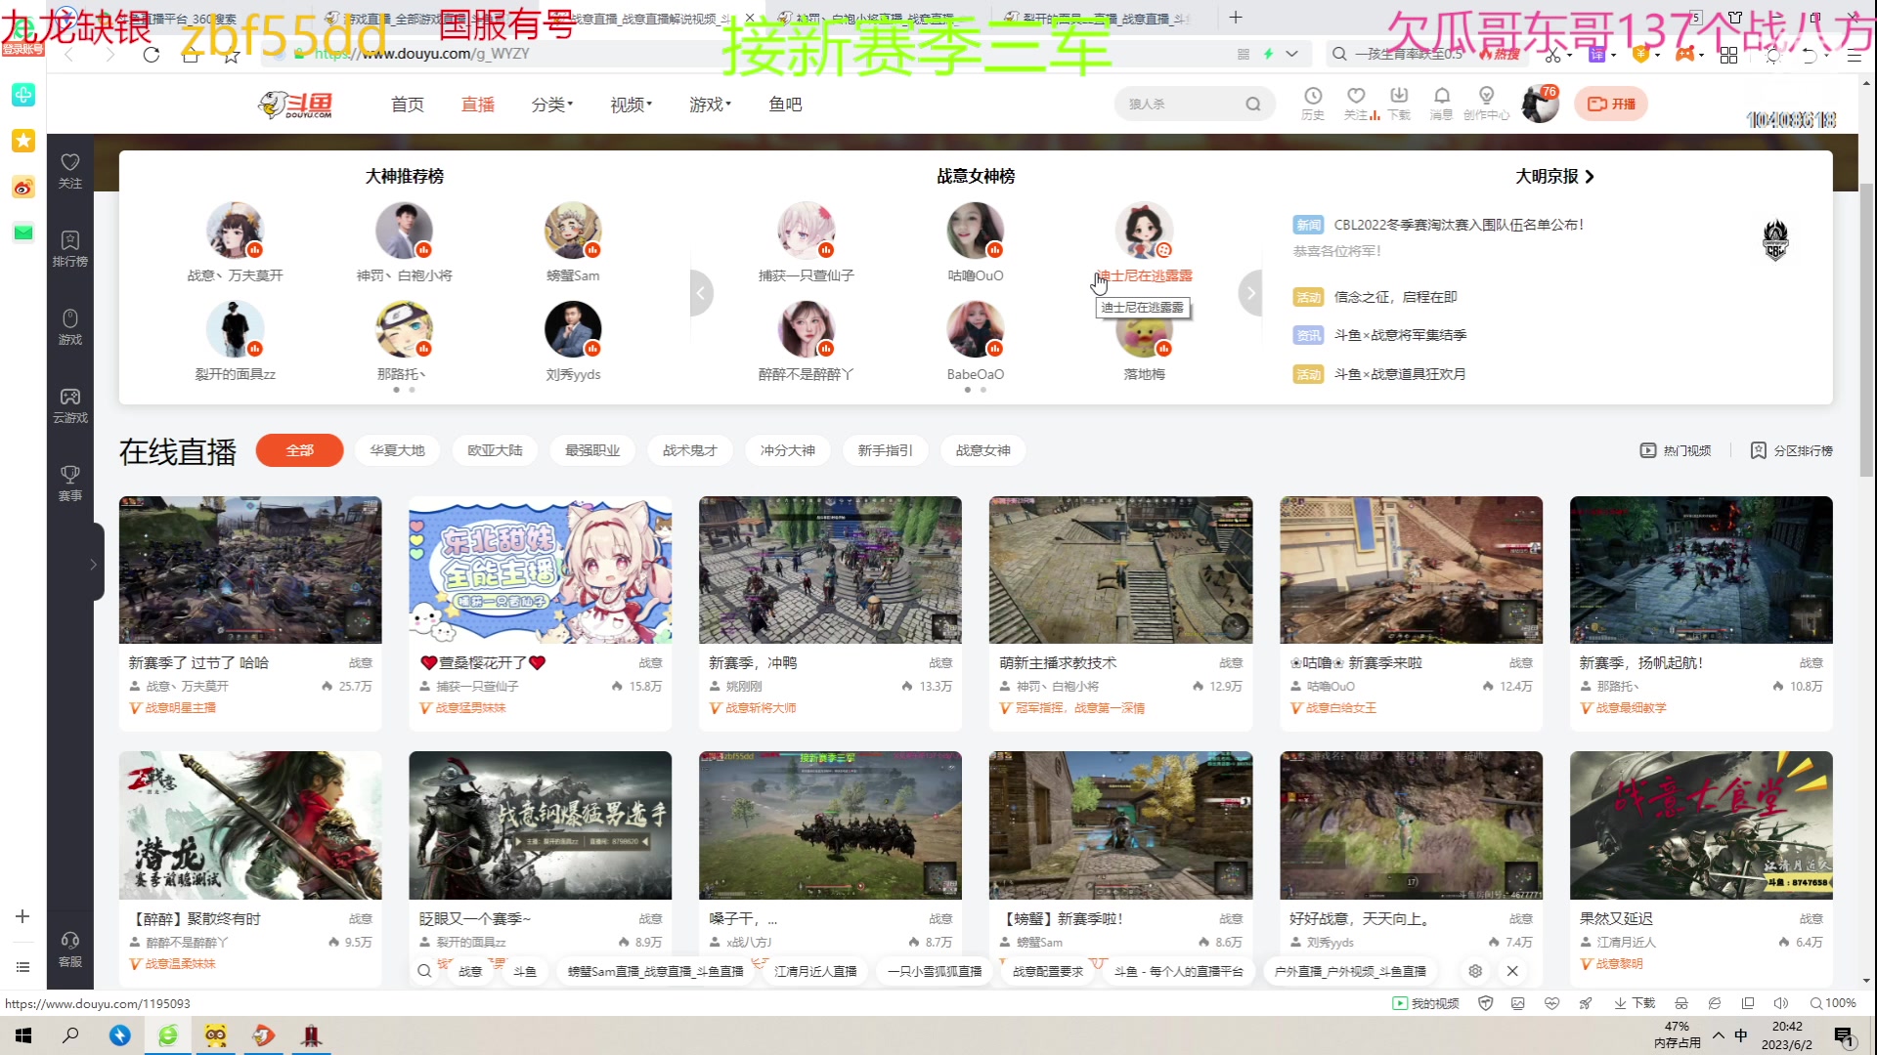Open 历史 (history) icon in Douyu header

(x=1313, y=103)
